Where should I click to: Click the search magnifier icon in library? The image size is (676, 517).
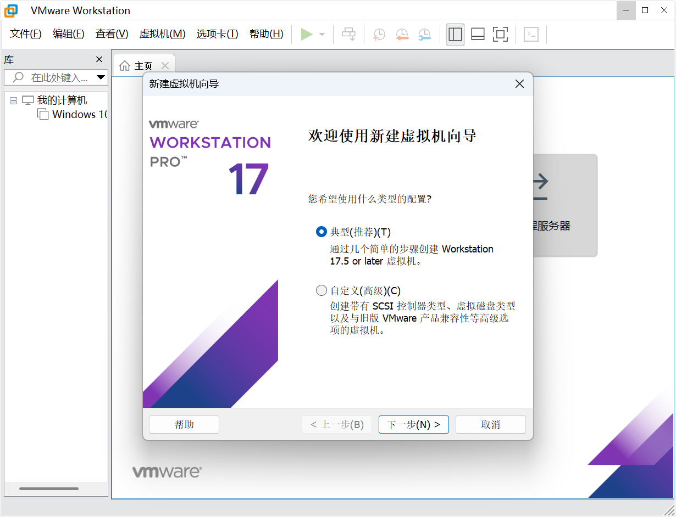tap(18, 77)
